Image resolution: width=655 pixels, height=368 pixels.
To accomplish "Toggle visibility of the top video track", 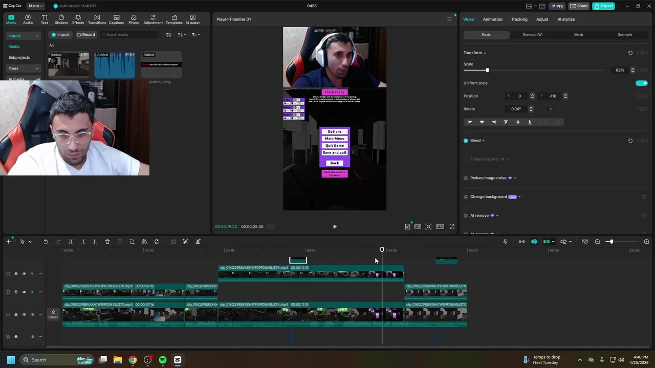I will [24, 273].
